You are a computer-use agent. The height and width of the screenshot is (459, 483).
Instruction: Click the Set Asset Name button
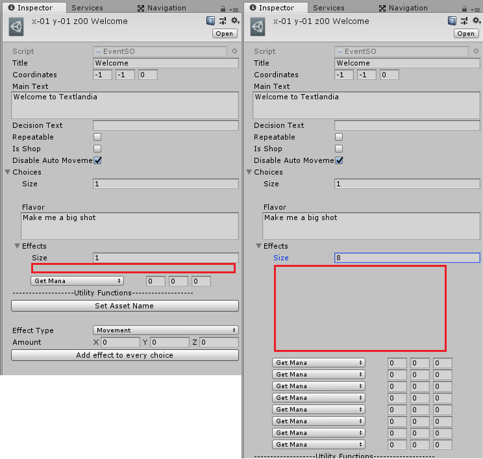pos(125,306)
